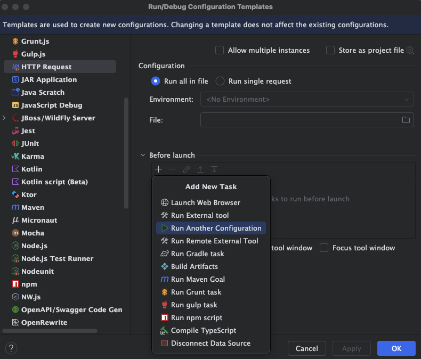Screen dimensions: 421x359
Task: Choose Run Gradle task option
Action: pyautogui.click(x=211, y=254)
